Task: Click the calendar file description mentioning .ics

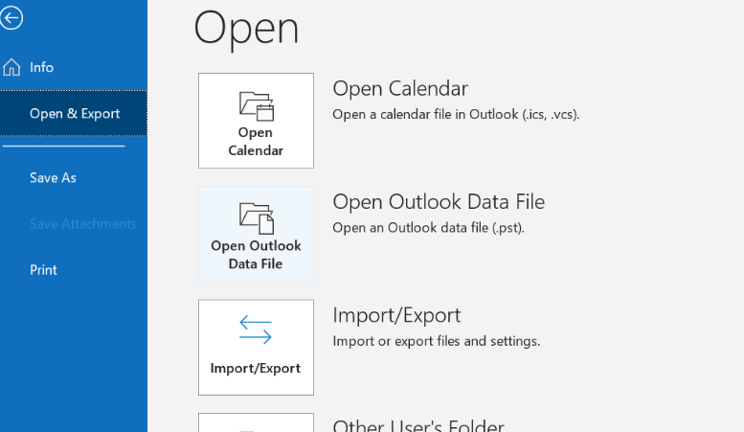Action: (455, 114)
